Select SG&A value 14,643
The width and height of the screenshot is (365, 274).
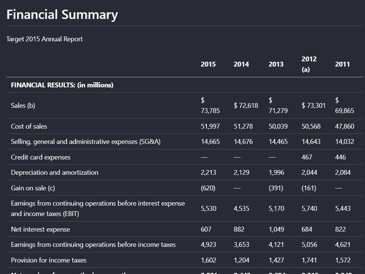311,142
